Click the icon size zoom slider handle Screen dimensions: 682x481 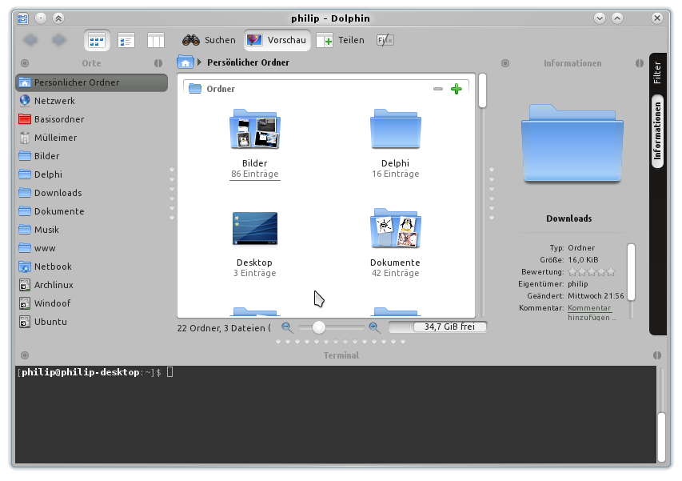[x=319, y=327]
